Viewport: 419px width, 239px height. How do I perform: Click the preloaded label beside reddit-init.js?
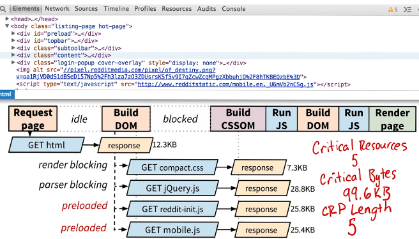coord(85,206)
